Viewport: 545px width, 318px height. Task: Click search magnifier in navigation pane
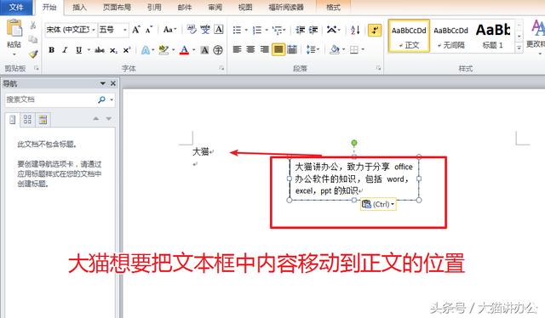[x=101, y=99]
